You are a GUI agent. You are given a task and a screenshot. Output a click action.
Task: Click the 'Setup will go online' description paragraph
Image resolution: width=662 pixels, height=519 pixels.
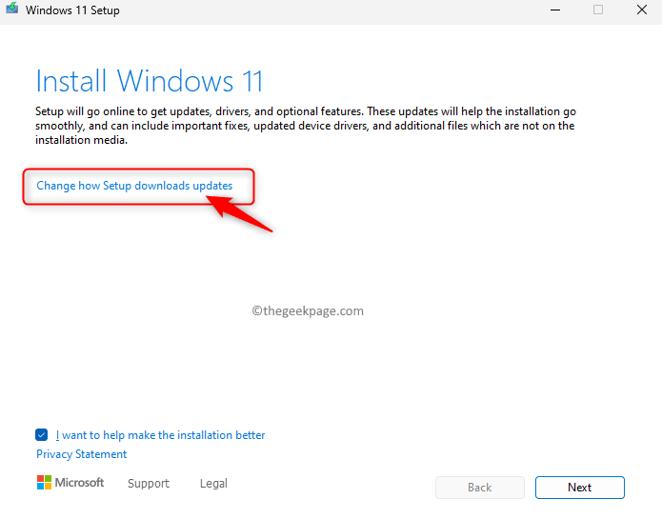306,126
